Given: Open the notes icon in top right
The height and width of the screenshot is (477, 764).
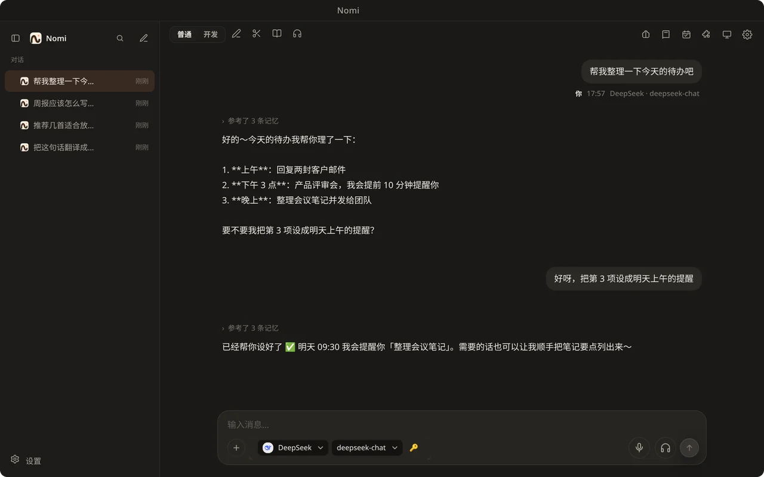Looking at the screenshot, I should [666, 35].
